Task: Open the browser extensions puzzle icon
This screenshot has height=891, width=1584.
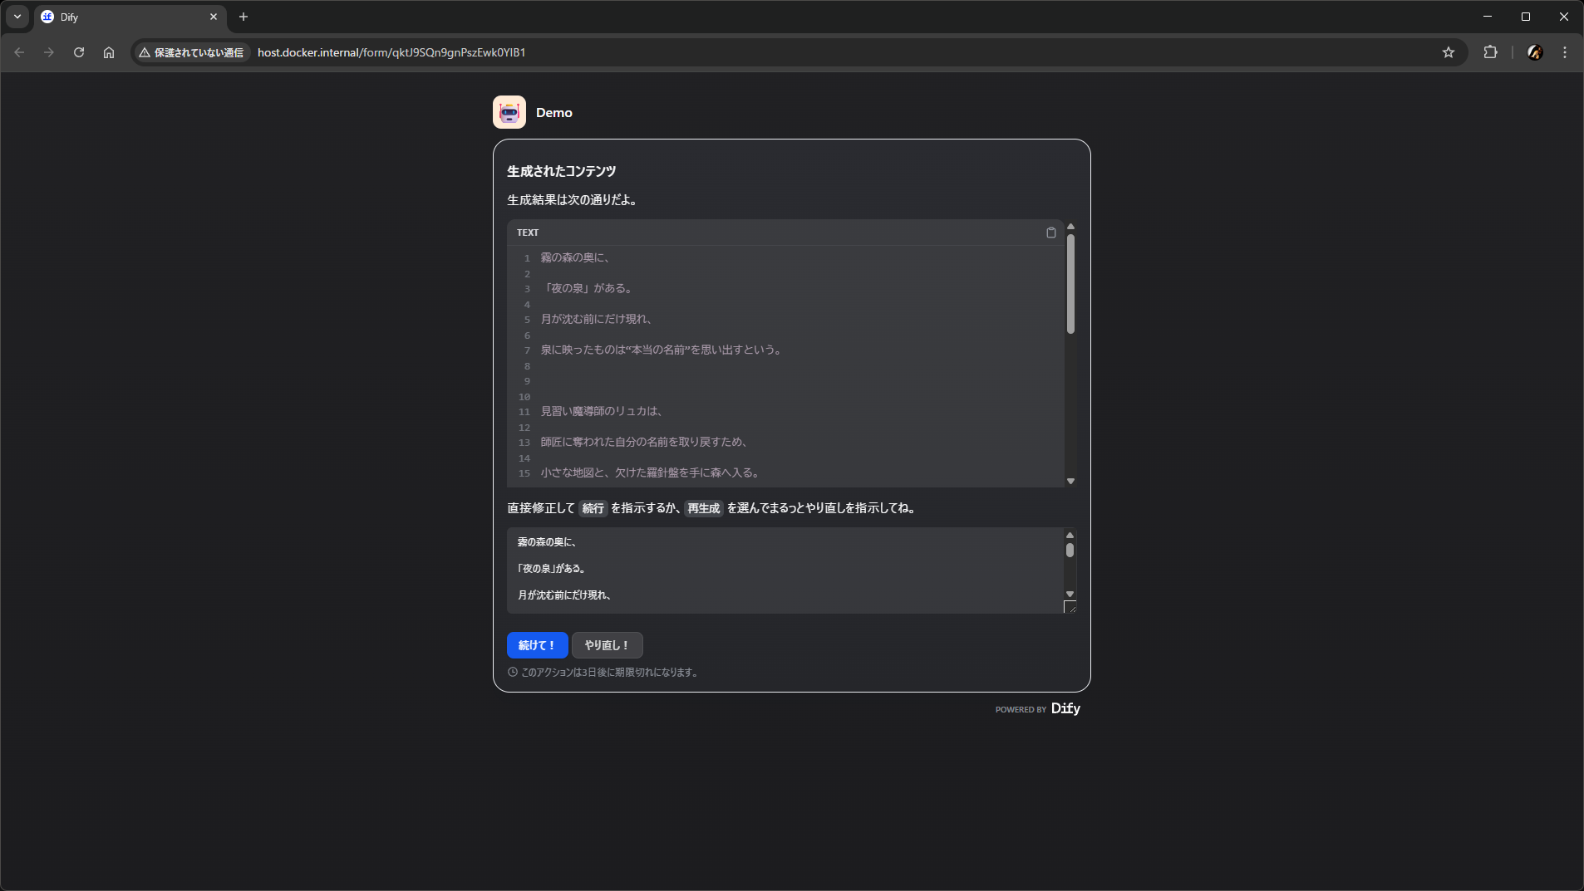Action: click(1490, 52)
